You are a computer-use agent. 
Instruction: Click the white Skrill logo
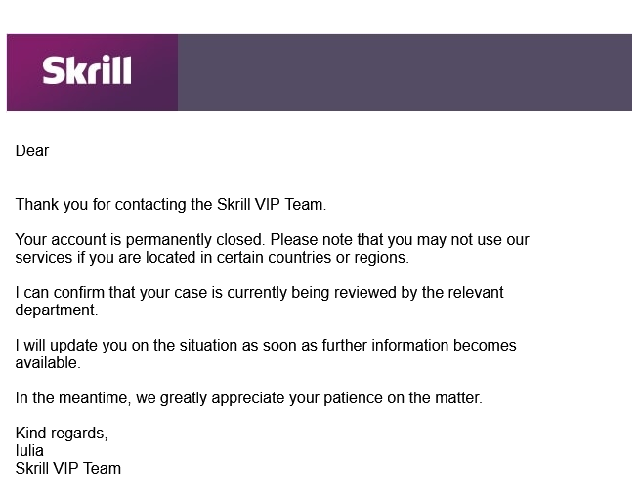click(x=87, y=70)
